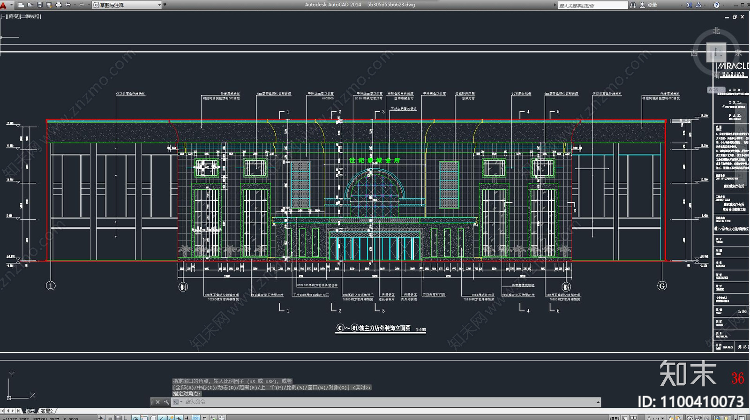Open Autodesk Exchange Apps icon

tap(690, 5)
